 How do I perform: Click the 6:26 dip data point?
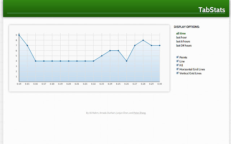[127, 61]
